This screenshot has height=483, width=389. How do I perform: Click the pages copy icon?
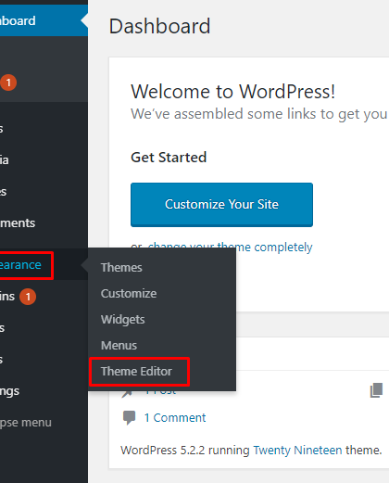[376, 390]
